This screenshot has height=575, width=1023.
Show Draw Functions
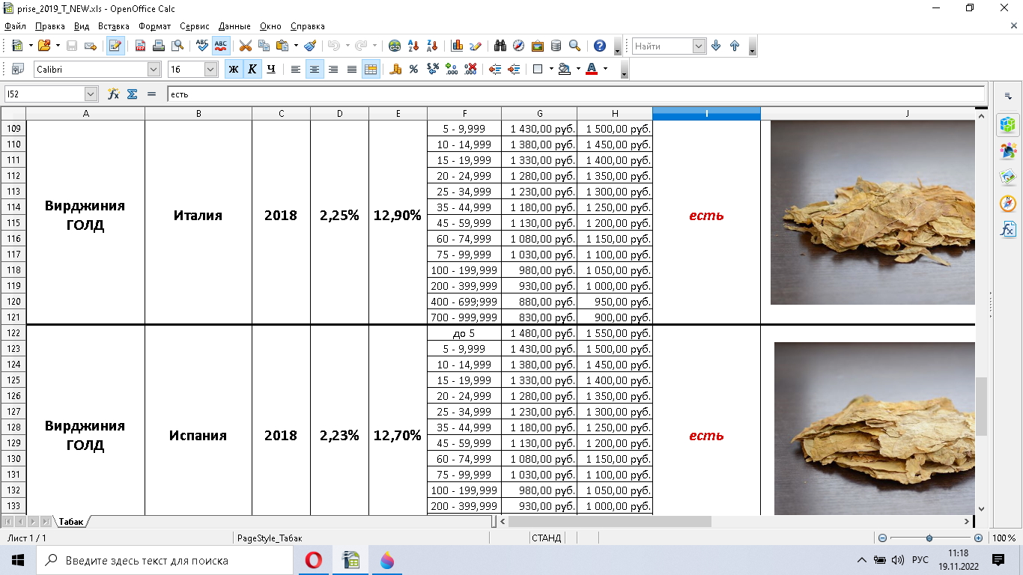click(476, 46)
